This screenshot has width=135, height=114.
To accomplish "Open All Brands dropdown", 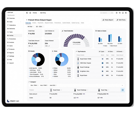I will [x=120, y=51].
